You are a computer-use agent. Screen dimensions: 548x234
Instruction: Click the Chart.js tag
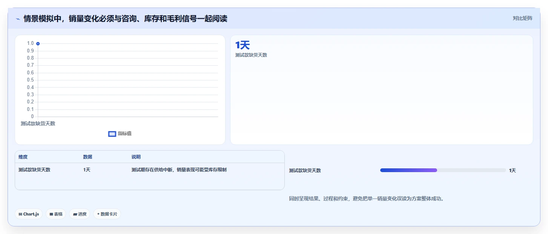pos(29,214)
